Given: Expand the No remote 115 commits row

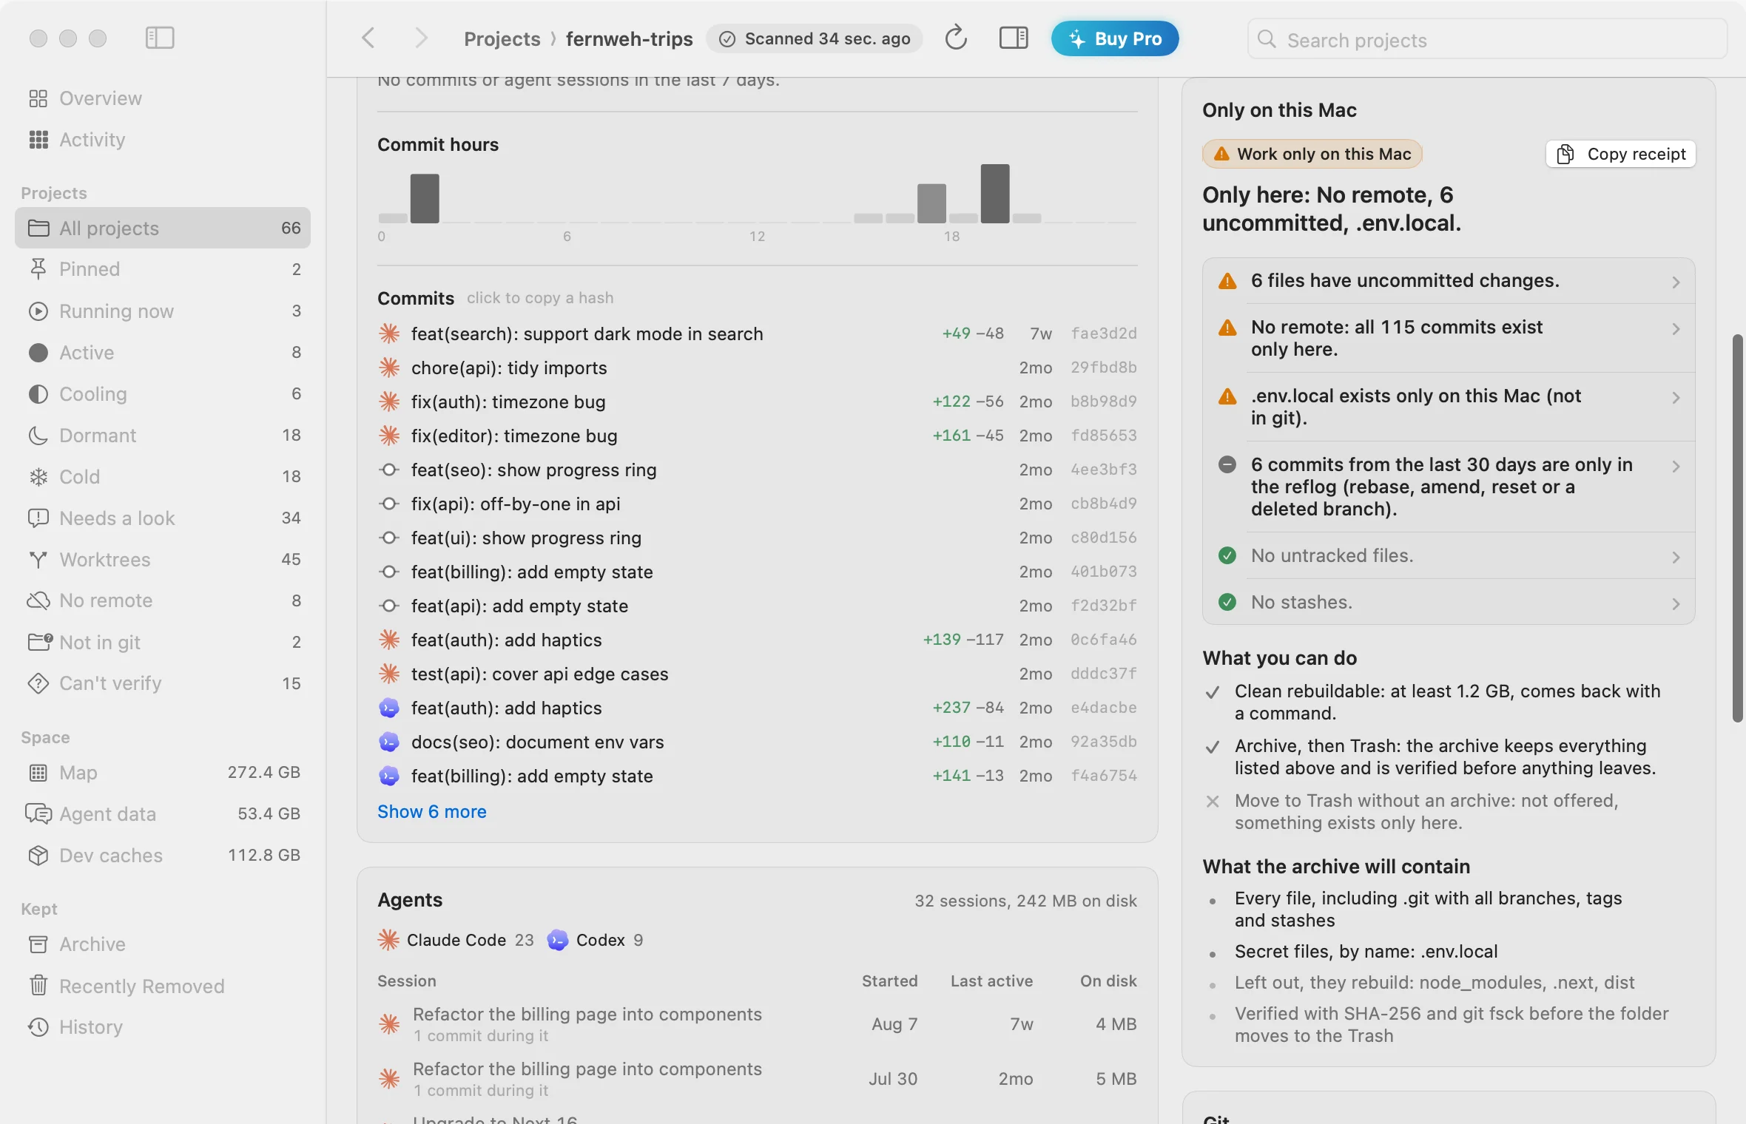Looking at the screenshot, I should (1449, 338).
